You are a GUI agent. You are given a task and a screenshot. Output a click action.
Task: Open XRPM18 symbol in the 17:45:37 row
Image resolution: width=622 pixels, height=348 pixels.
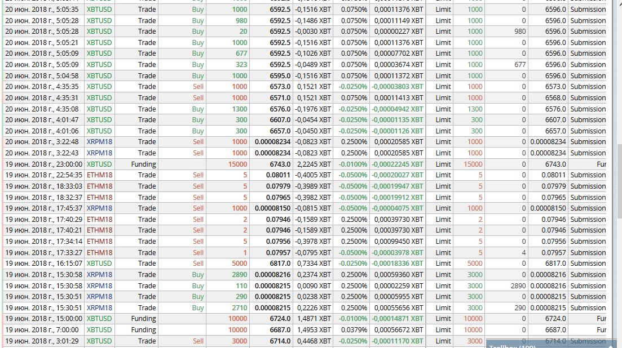[x=99, y=208]
